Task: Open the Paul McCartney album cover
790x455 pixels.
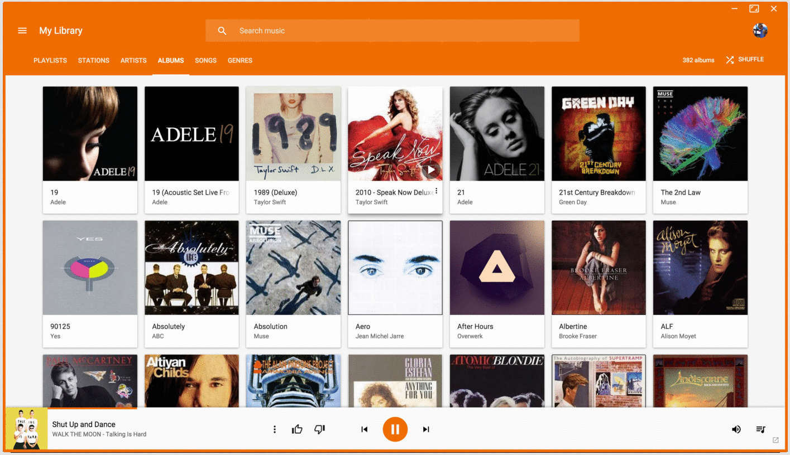Action: tap(90, 381)
